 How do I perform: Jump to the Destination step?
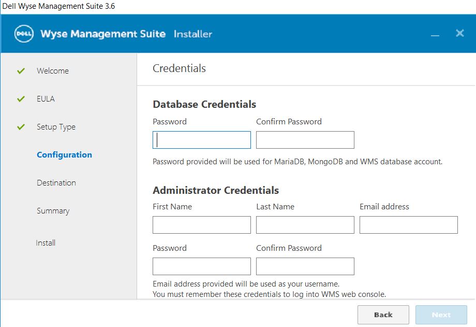pos(56,183)
